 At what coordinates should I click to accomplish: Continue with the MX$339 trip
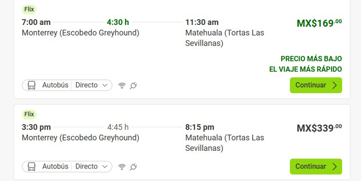(x=316, y=167)
